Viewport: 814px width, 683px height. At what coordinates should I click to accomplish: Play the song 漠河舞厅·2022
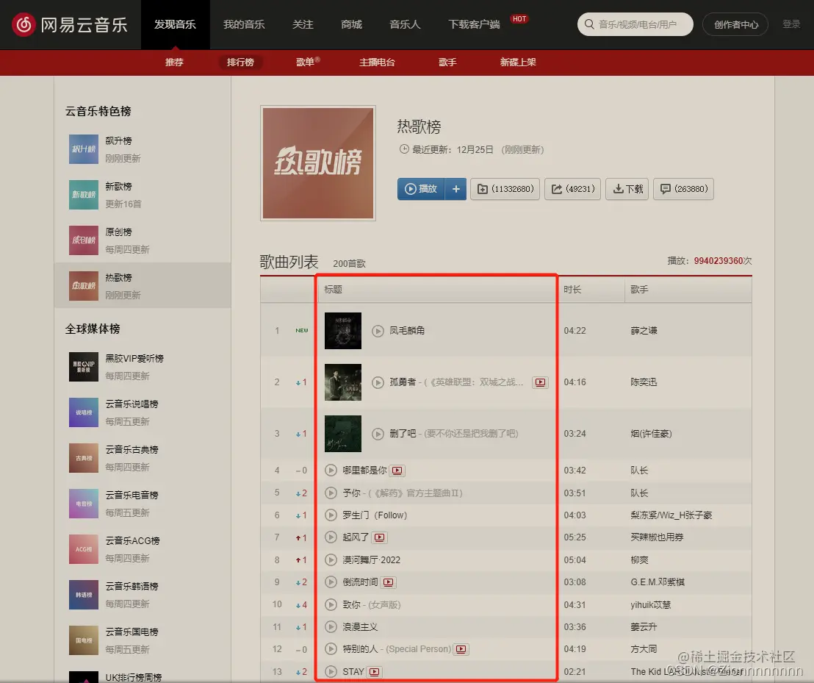[x=331, y=560]
